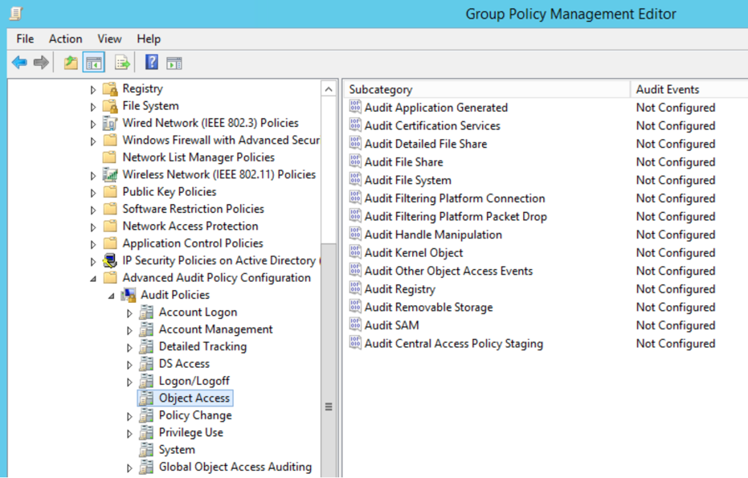This screenshot has width=748, height=478.
Task: Open the Help menu
Action: (x=149, y=39)
